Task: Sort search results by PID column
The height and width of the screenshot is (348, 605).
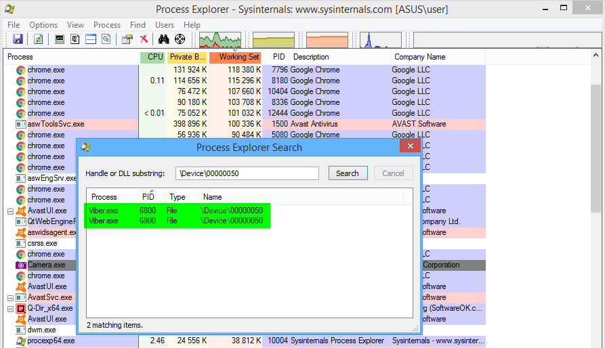Action: [x=151, y=197]
